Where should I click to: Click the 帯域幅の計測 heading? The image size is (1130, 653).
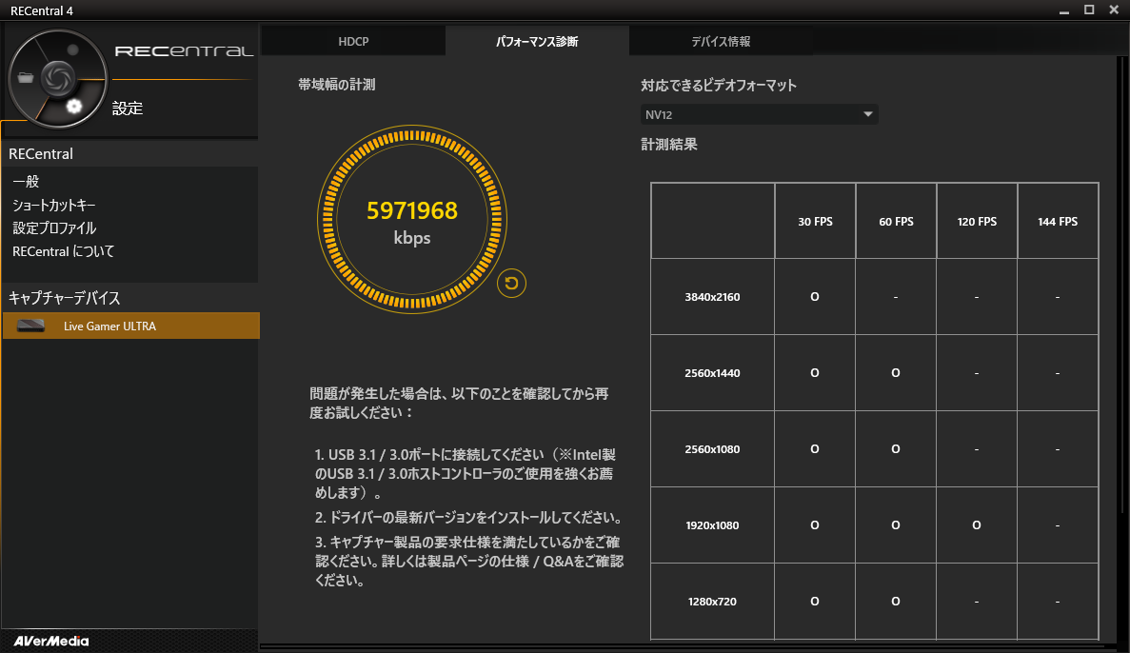click(337, 85)
